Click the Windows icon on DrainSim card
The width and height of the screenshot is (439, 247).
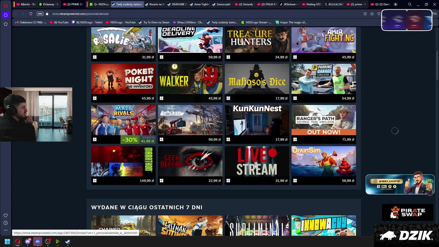tap(295, 181)
